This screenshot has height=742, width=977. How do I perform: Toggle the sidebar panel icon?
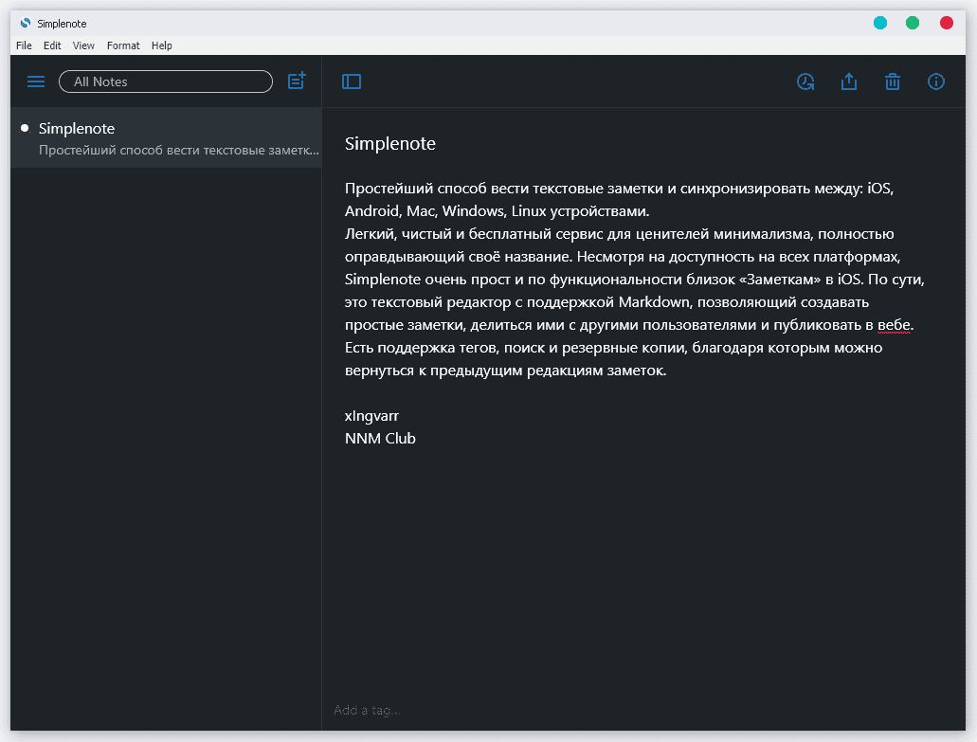[352, 81]
